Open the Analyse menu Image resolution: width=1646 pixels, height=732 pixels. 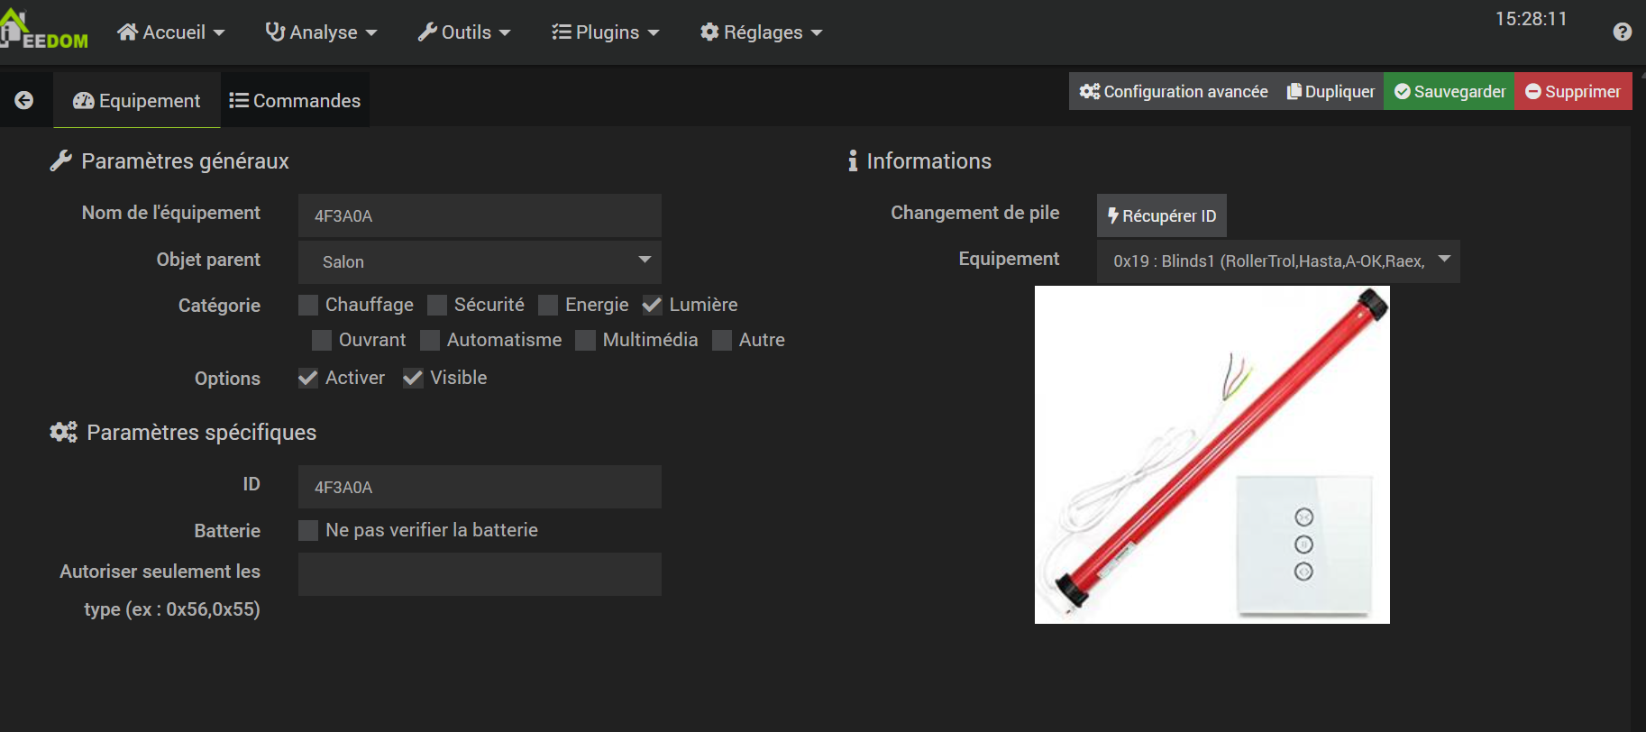[x=321, y=32]
